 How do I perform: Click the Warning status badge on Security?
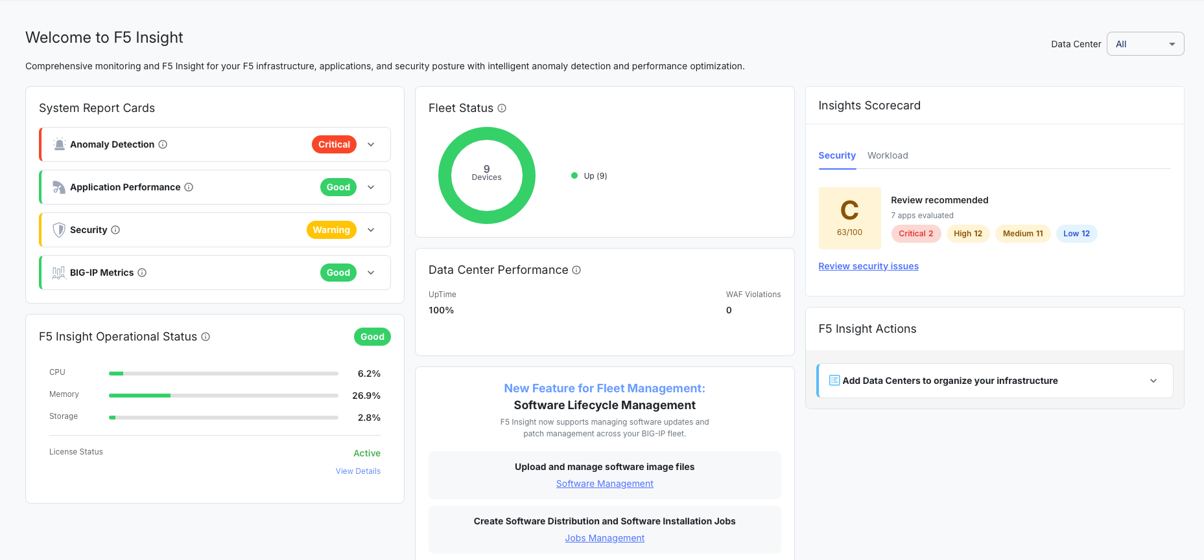point(331,230)
